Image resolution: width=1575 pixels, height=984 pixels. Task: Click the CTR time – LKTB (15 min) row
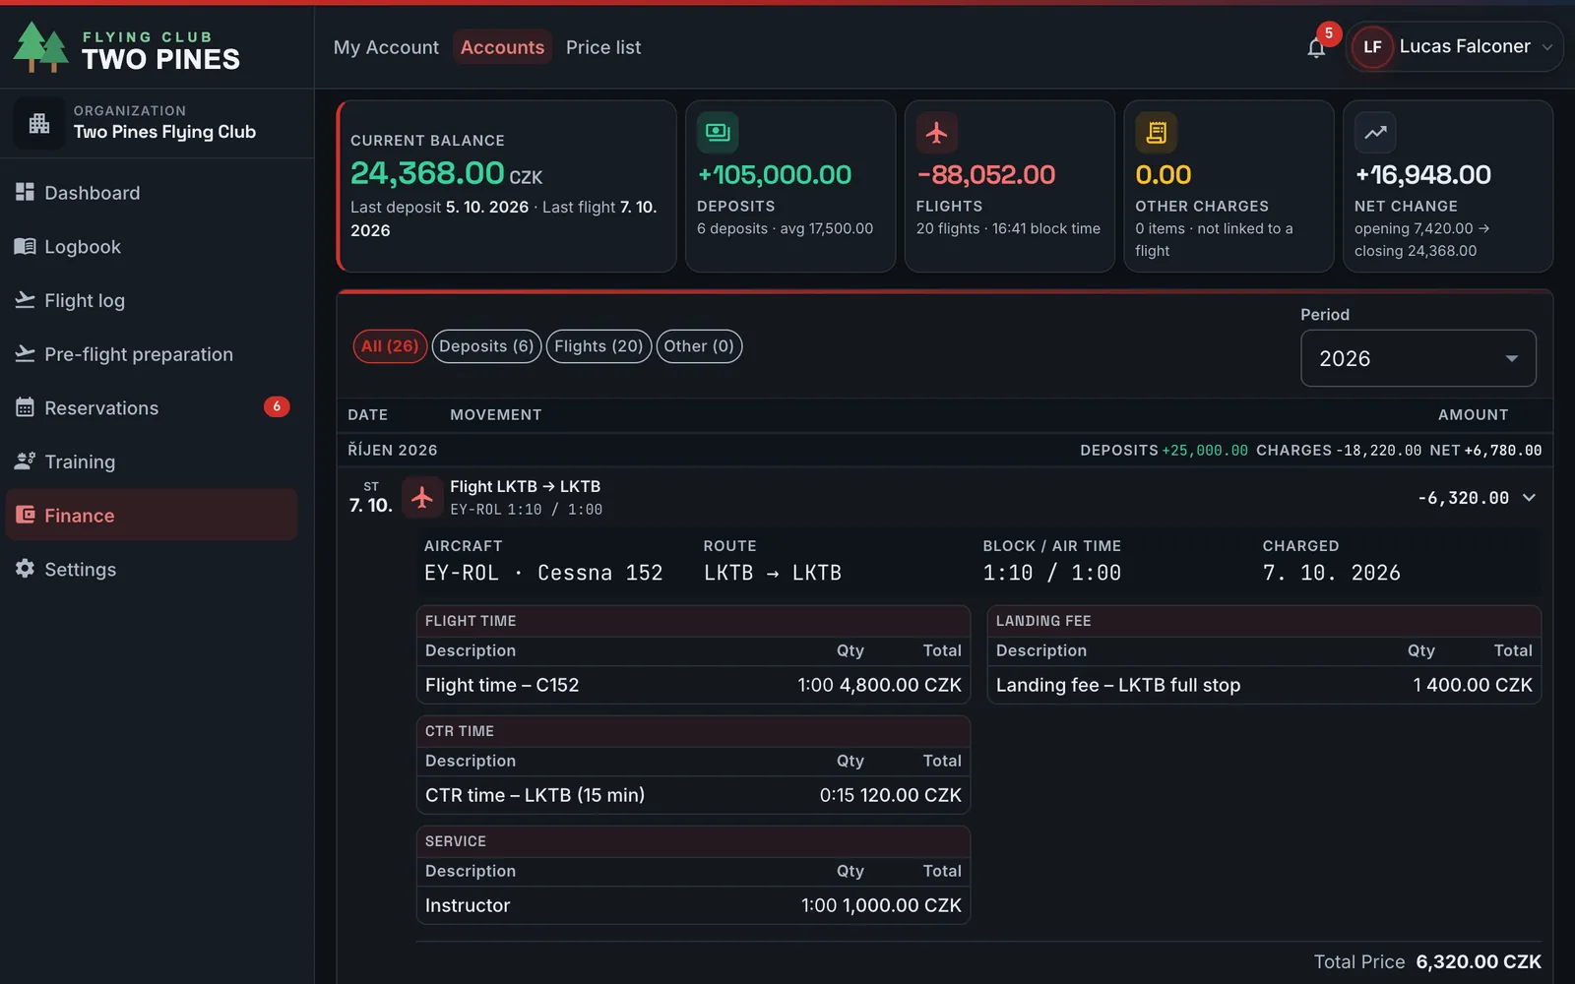tap(693, 795)
